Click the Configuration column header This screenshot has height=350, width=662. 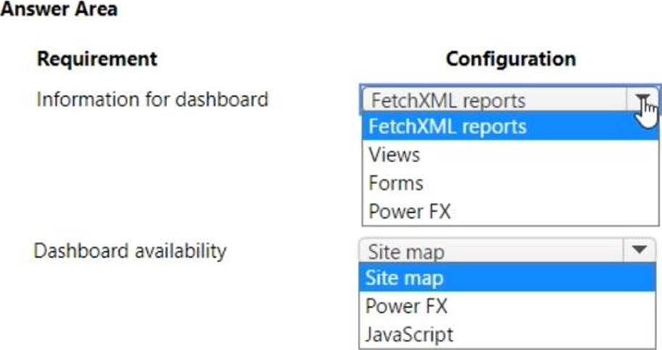tap(510, 58)
